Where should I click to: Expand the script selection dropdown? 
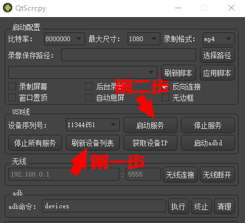(x=83, y=72)
